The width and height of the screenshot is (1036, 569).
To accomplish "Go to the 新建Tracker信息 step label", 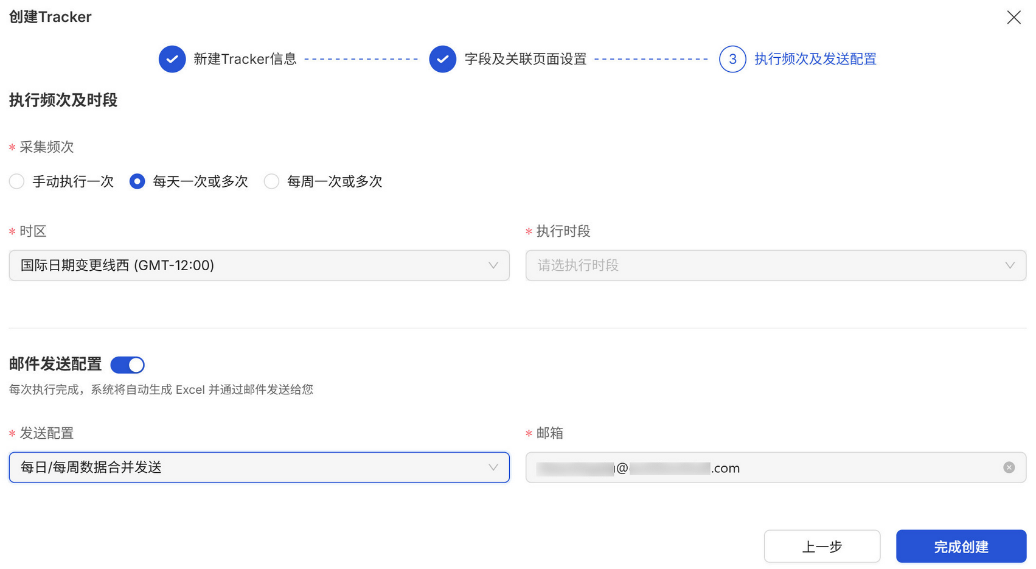I will [245, 59].
